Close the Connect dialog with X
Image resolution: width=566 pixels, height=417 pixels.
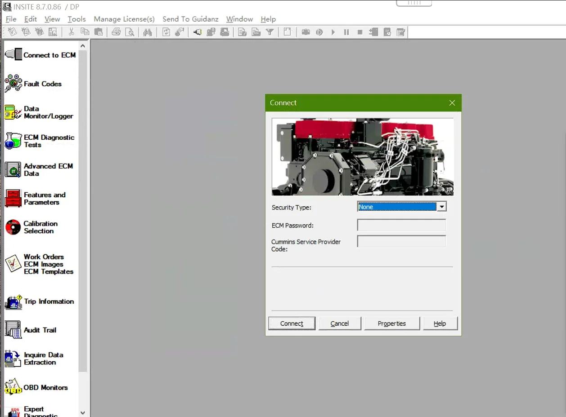click(x=452, y=103)
